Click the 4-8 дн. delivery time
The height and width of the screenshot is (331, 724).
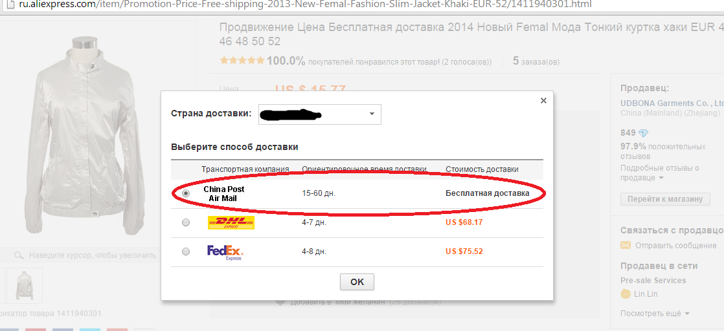[315, 251]
